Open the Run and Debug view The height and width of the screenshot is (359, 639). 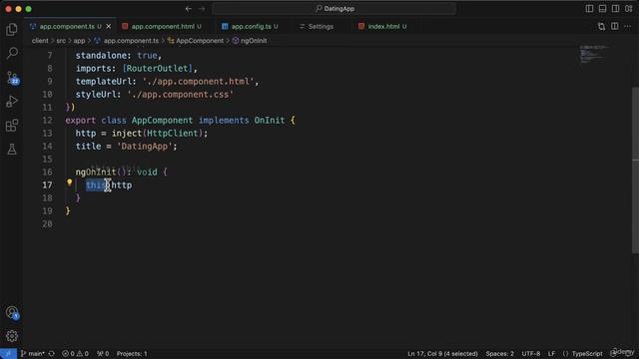(x=12, y=101)
